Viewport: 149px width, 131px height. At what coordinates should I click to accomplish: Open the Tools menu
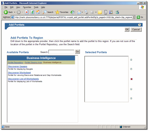pyautogui.click(x=36, y=7)
